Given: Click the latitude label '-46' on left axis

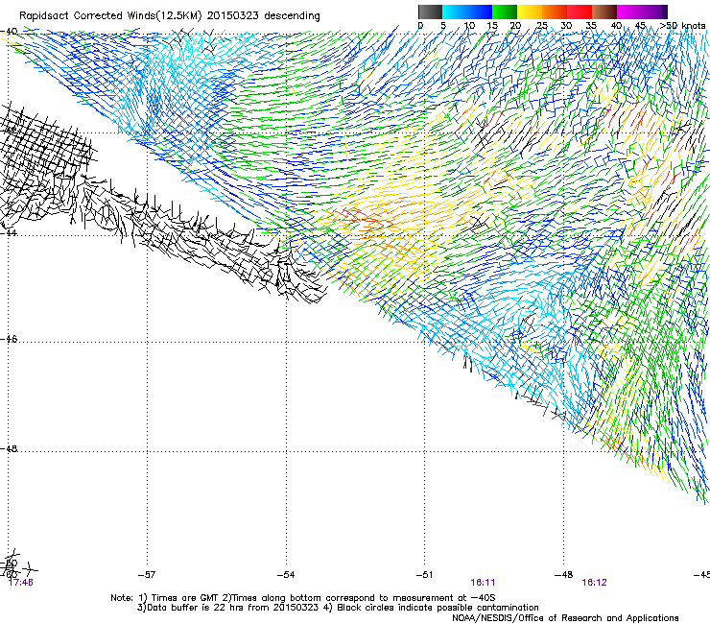Looking at the screenshot, I should tap(9, 339).
